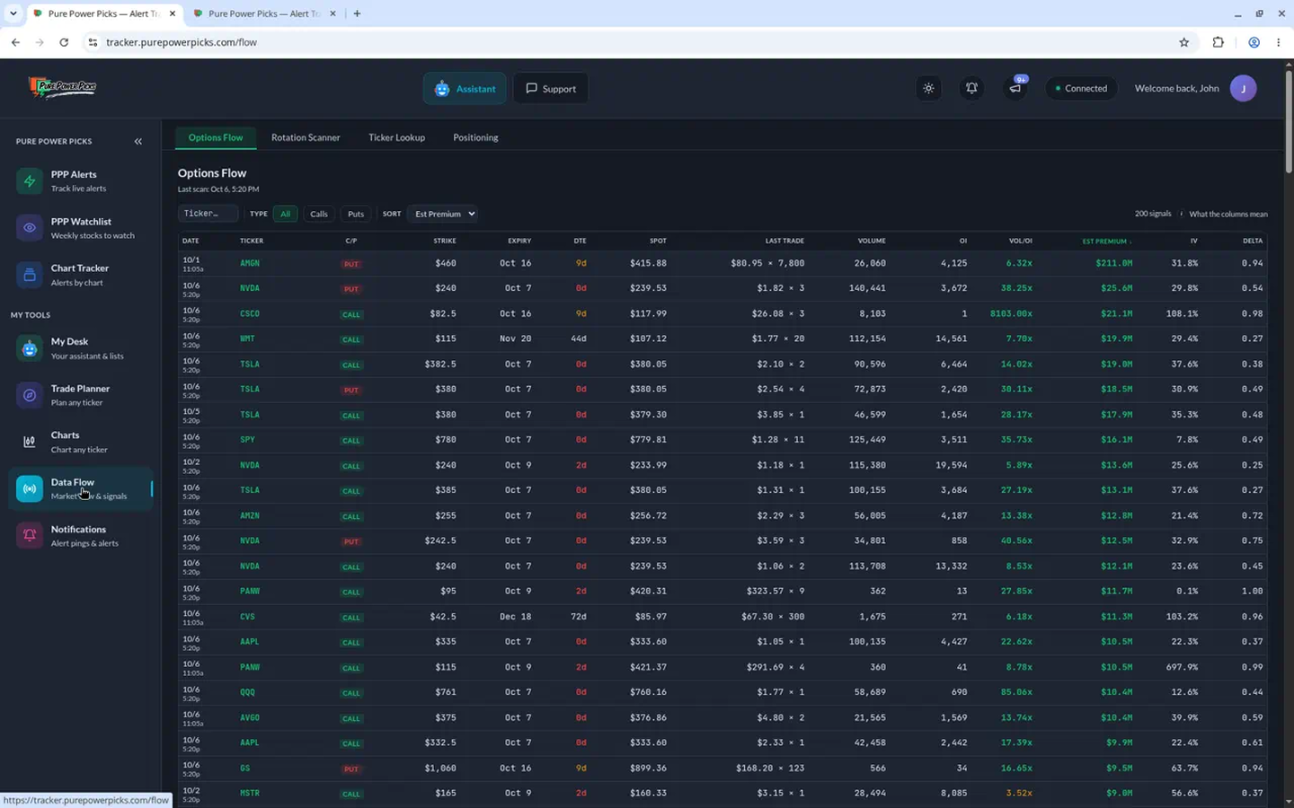
Task: Open the PPP Alerts lightning icon
Action: [30, 180]
